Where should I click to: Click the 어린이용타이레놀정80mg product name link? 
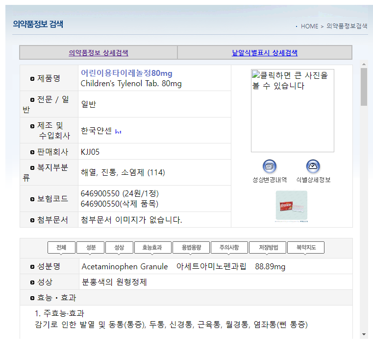pos(126,73)
